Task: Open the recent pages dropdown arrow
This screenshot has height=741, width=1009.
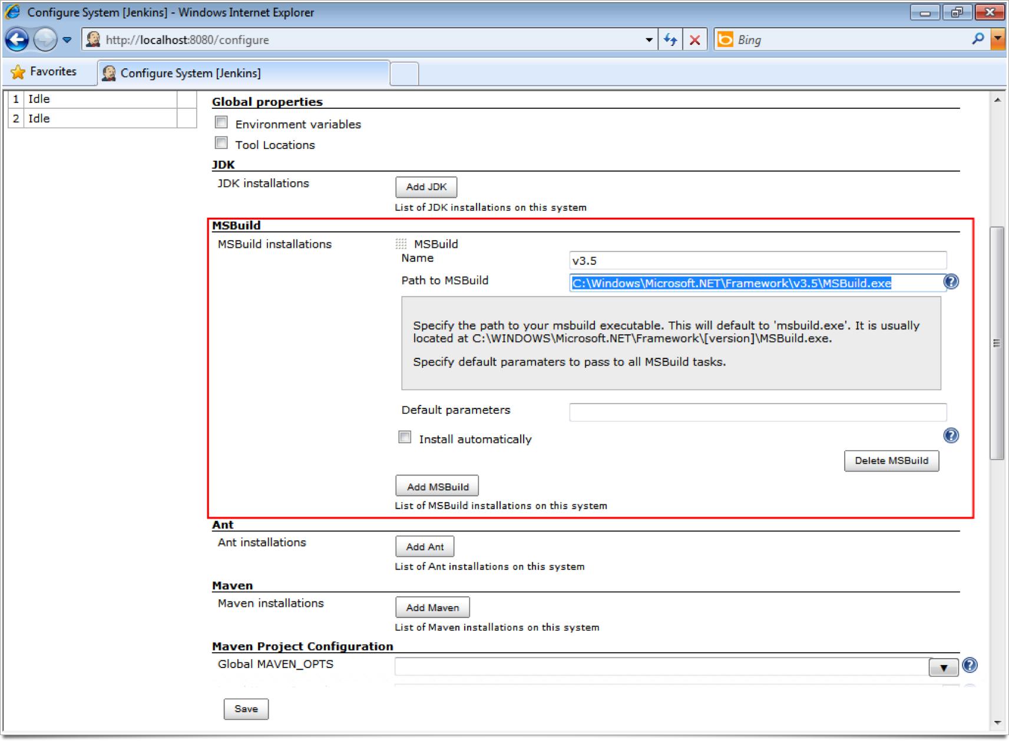Action: pyautogui.click(x=67, y=40)
